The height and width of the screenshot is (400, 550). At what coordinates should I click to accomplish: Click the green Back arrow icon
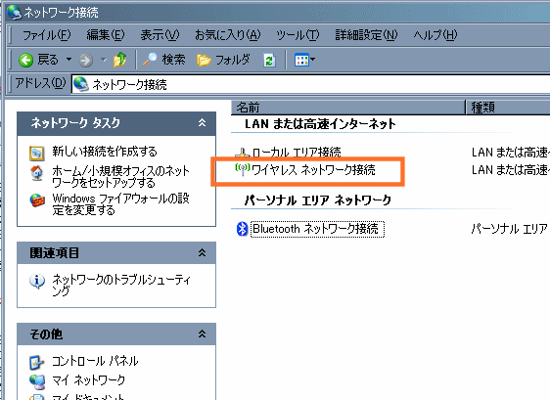25,60
